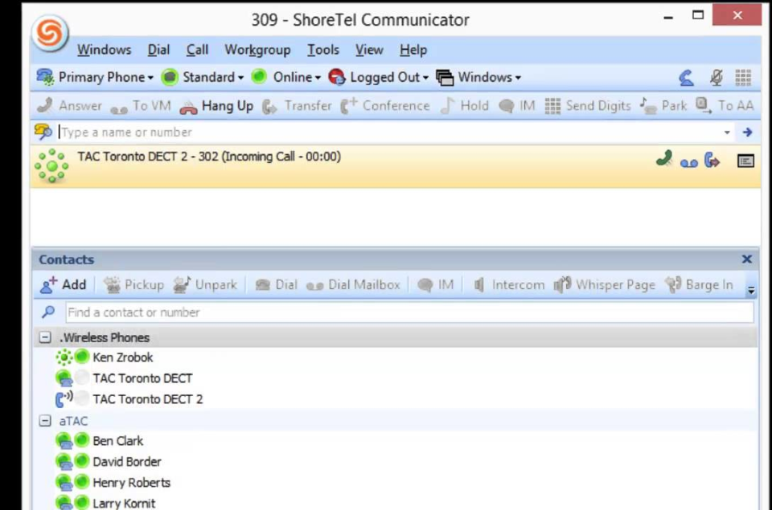Click Dial Mailbox in Contacts toolbar
Viewport: 772px width, 510px height.
tap(353, 285)
